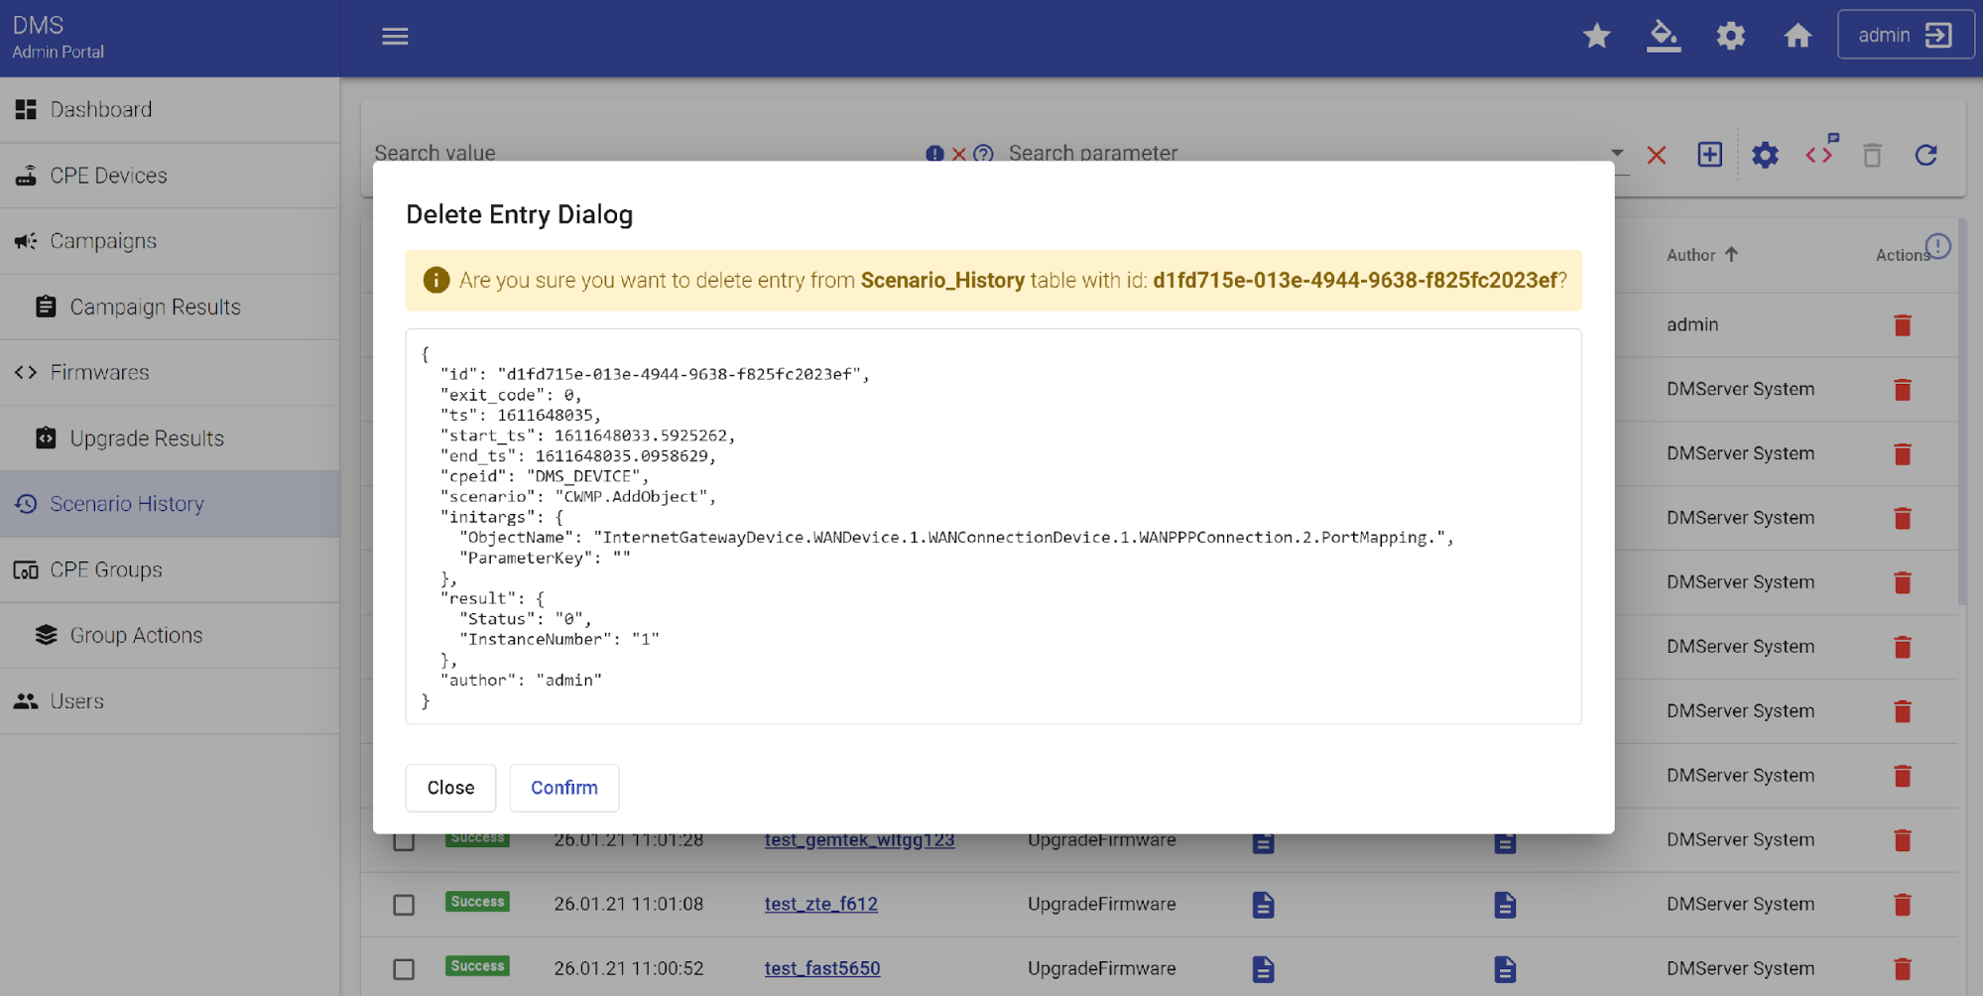Go to home via house icon
Viewport: 1983px width, 997px height.
(1797, 37)
